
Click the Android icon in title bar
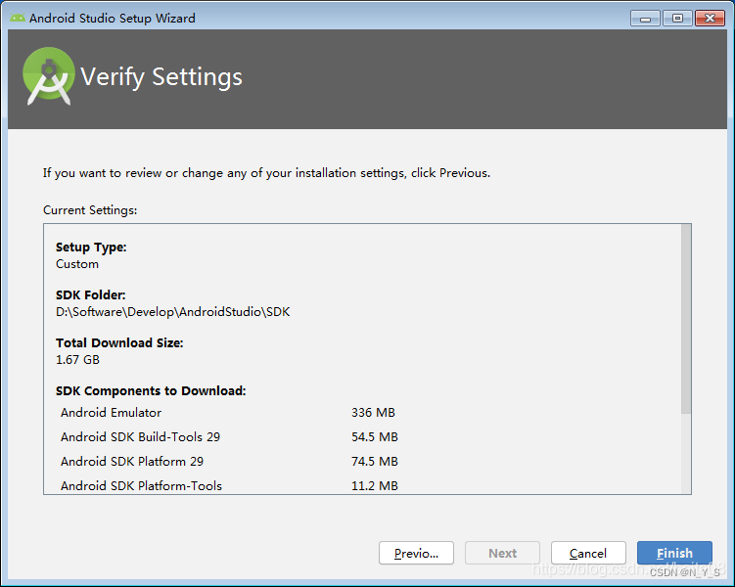pyautogui.click(x=18, y=18)
